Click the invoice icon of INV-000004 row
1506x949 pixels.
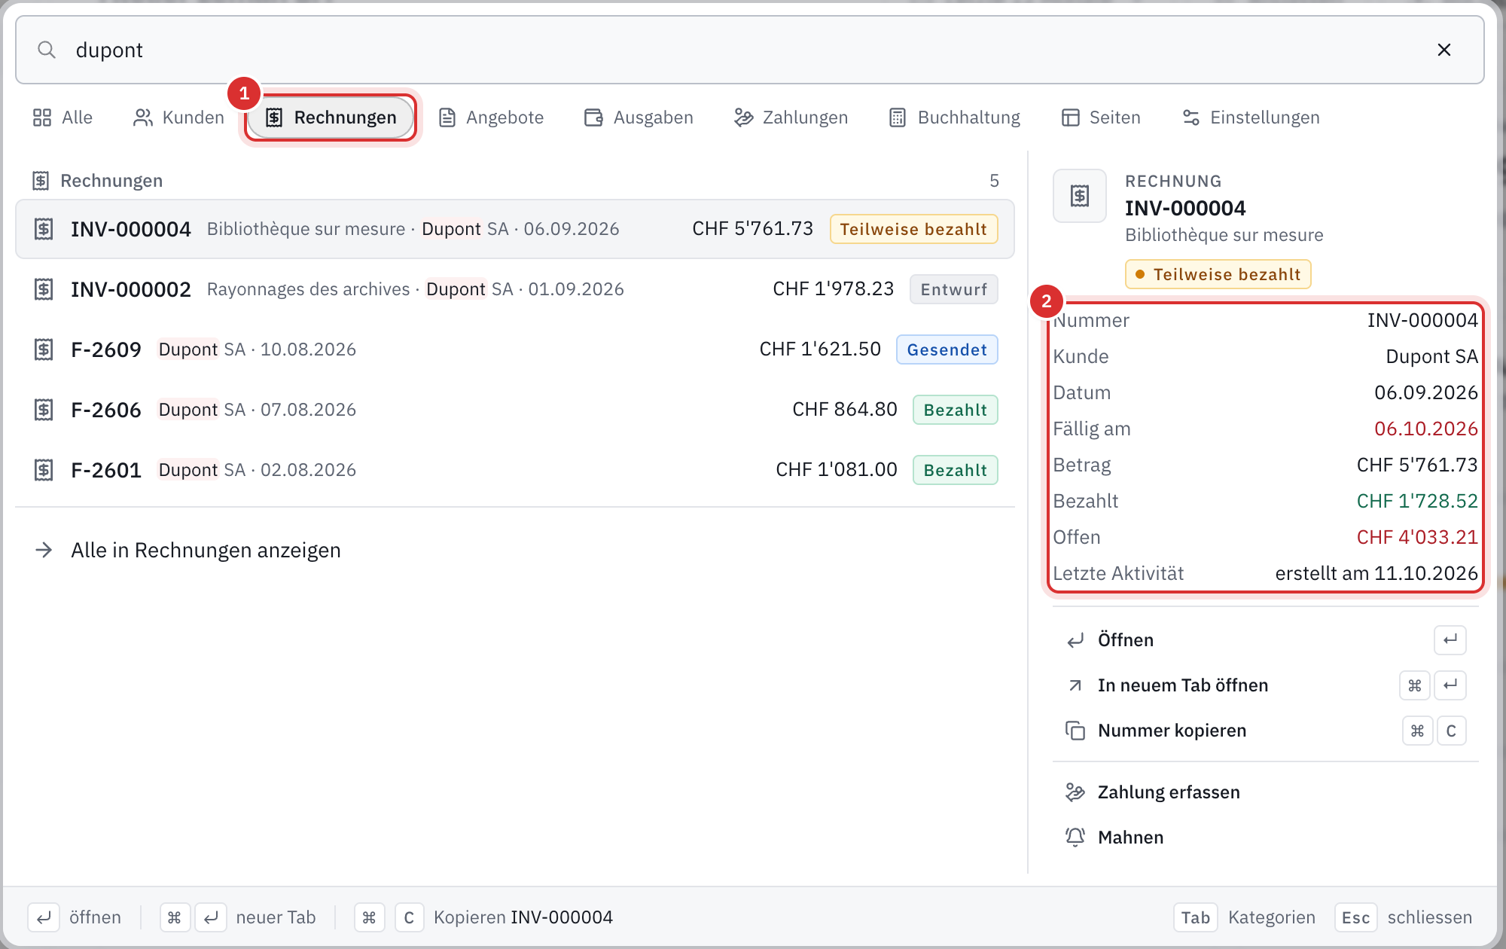pos(44,229)
